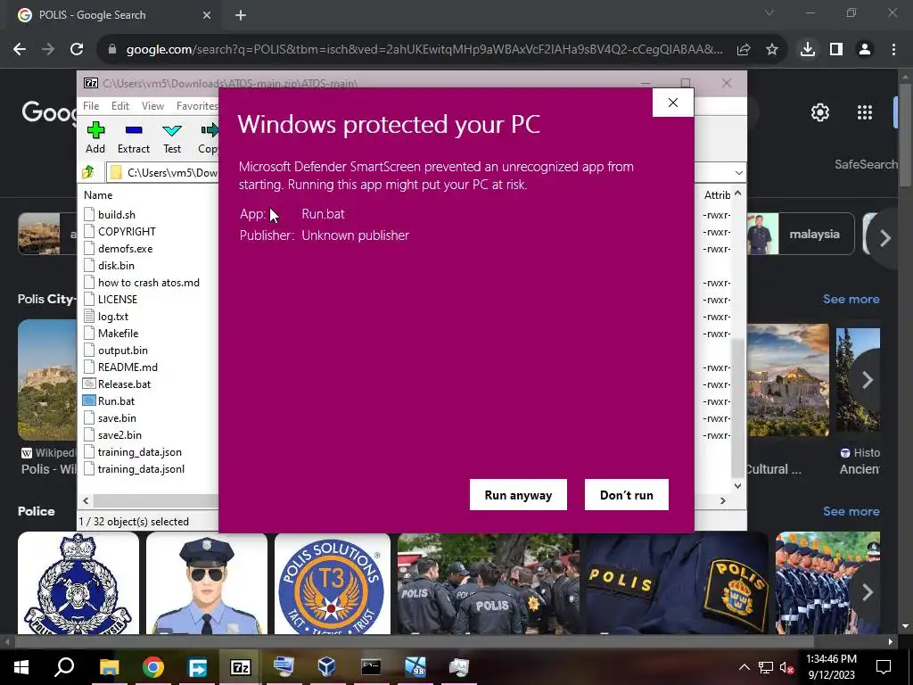Dismiss the SmartScreen dialog with X
Viewport: 913px width, 685px height.
[x=673, y=103]
